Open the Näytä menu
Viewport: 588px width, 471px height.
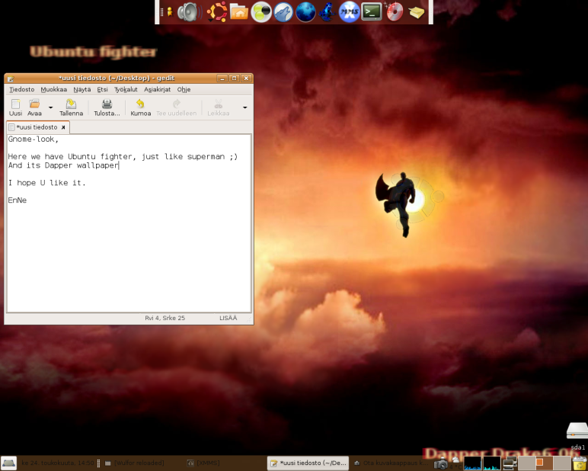[x=81, y=89]
